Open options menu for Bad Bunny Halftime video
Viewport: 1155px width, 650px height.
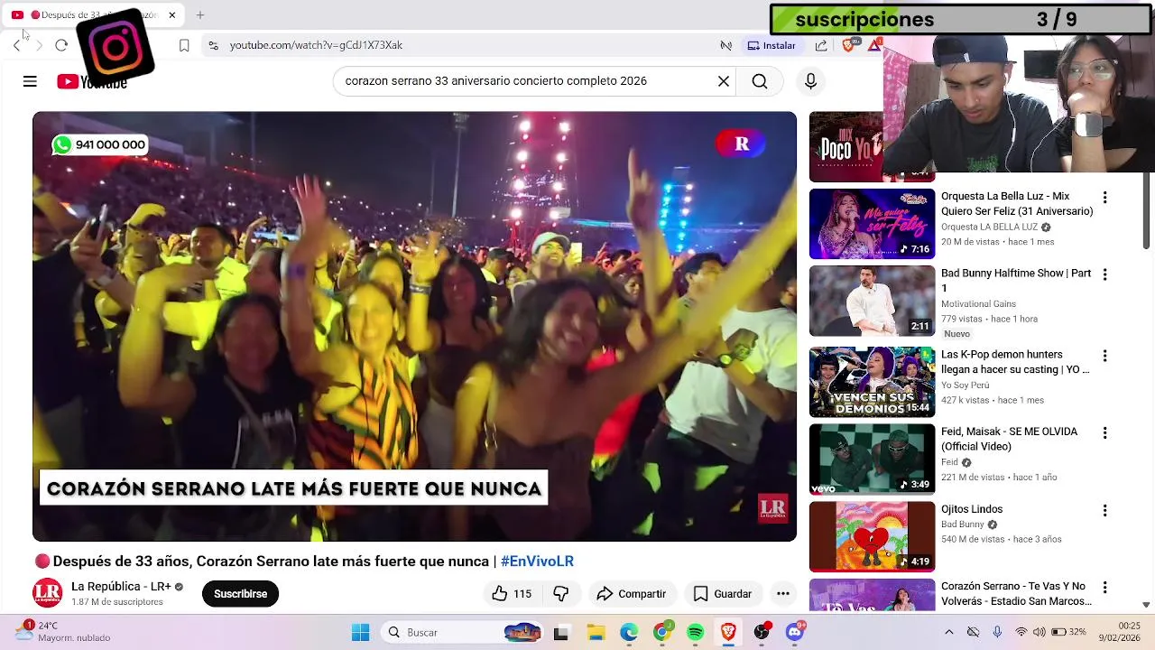(x=1104, y=274)
